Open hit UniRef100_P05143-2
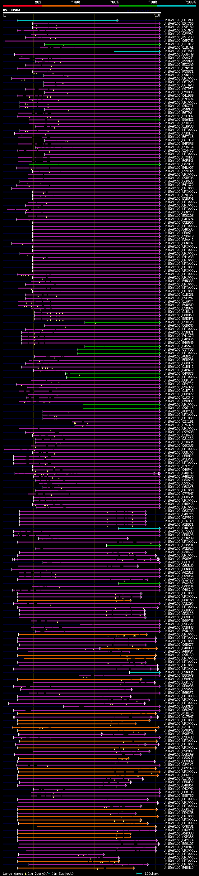Image resolution: width=199 pixels, height=876 pixels. (x=180, y=768)
